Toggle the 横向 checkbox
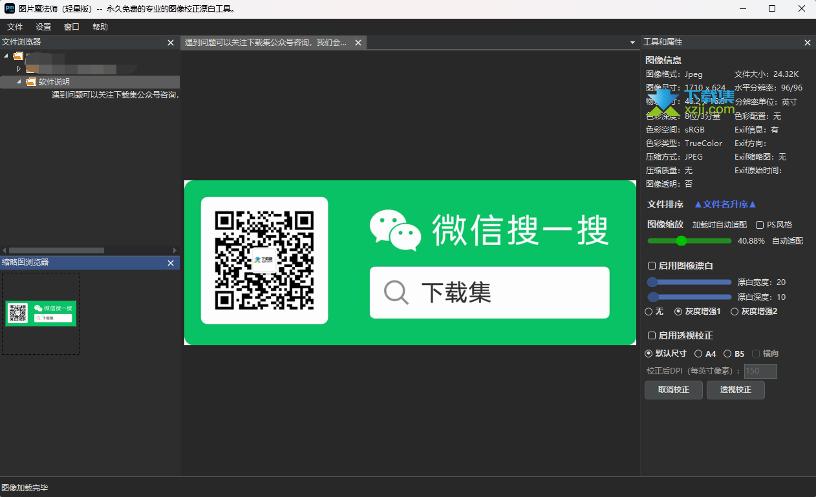 click(756, 354)
